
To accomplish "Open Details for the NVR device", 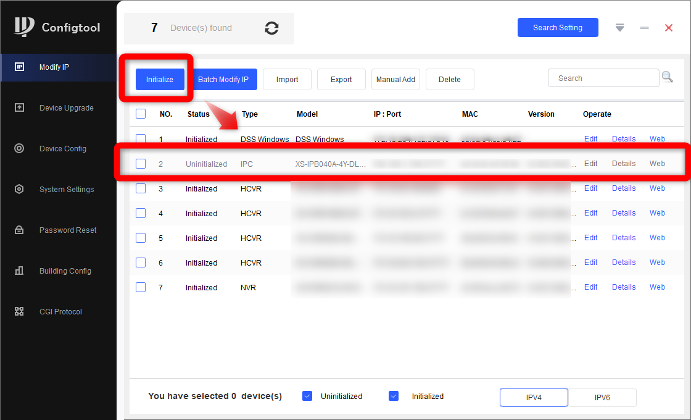I will point(624,287).
